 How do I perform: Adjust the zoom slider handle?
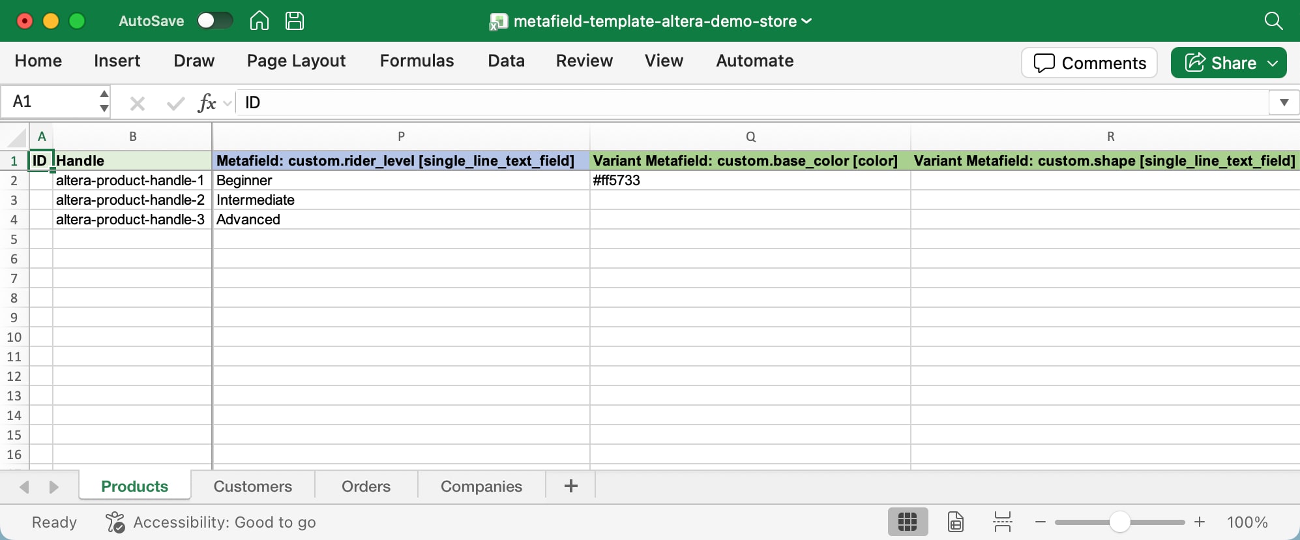(x=1119, y=522)
